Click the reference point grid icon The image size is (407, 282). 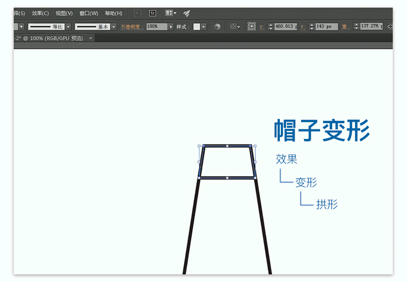pyautogui.click(x=251, y=26)
